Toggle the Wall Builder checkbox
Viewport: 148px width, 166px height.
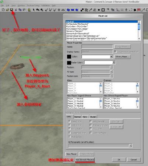(70, 136)
